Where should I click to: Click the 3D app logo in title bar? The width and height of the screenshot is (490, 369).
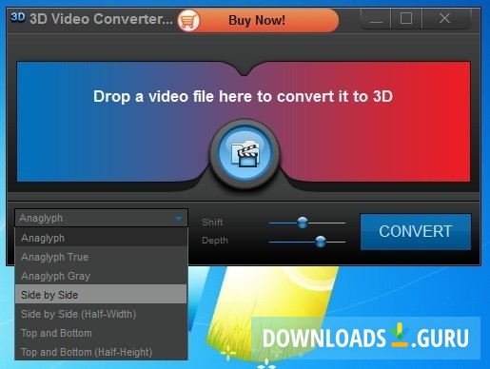pyautogui.click(x=18, y=17)
